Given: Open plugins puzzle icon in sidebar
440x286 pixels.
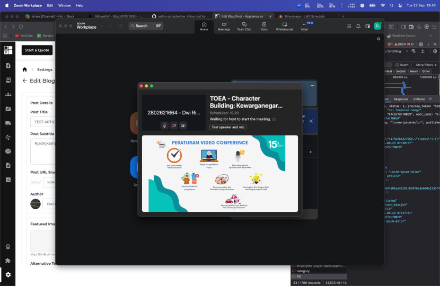Looking at the screenshot, I should (8, 261).
